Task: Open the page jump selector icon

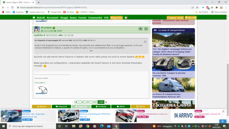Action: pyautogui.click(x=82, y=102)
